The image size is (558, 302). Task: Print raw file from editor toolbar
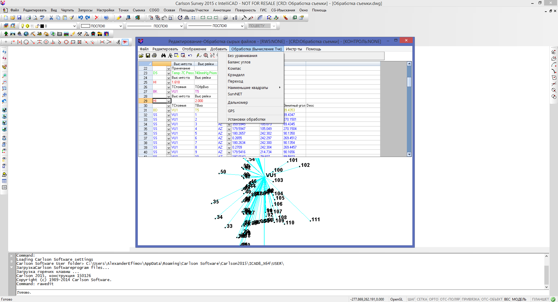154,56
